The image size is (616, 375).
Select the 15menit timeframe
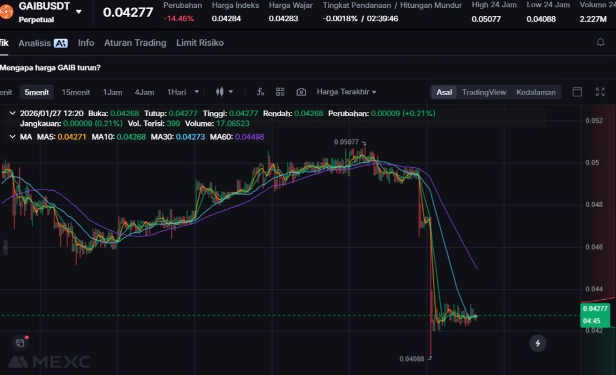click(76, 92)
